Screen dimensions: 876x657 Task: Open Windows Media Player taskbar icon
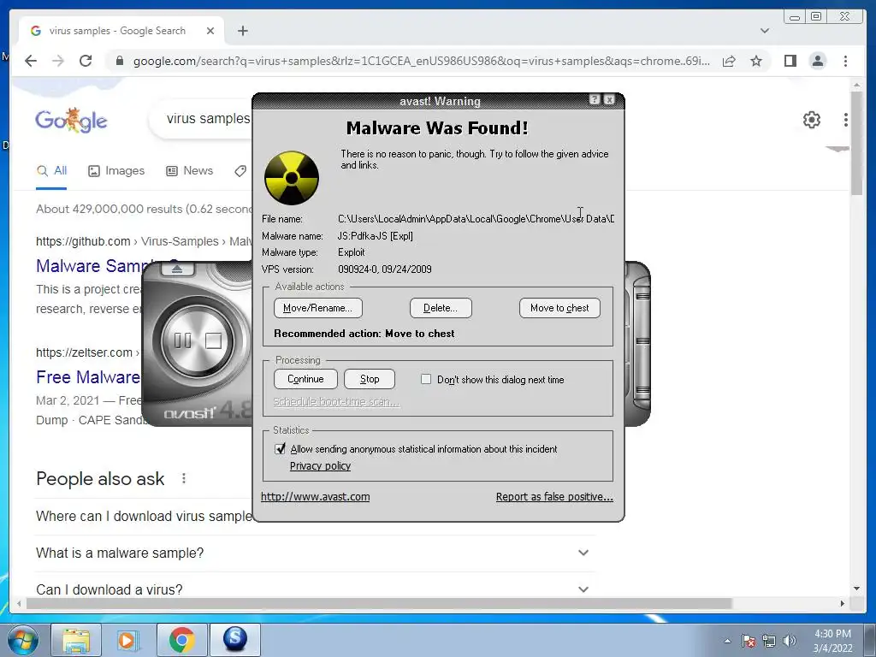[128, 640]
